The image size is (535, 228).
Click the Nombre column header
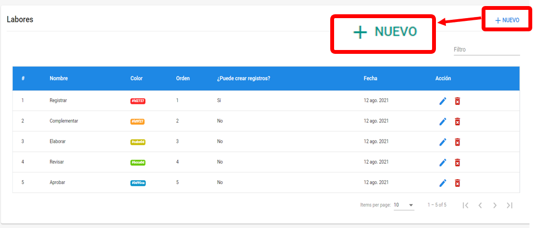coord(59,79)
